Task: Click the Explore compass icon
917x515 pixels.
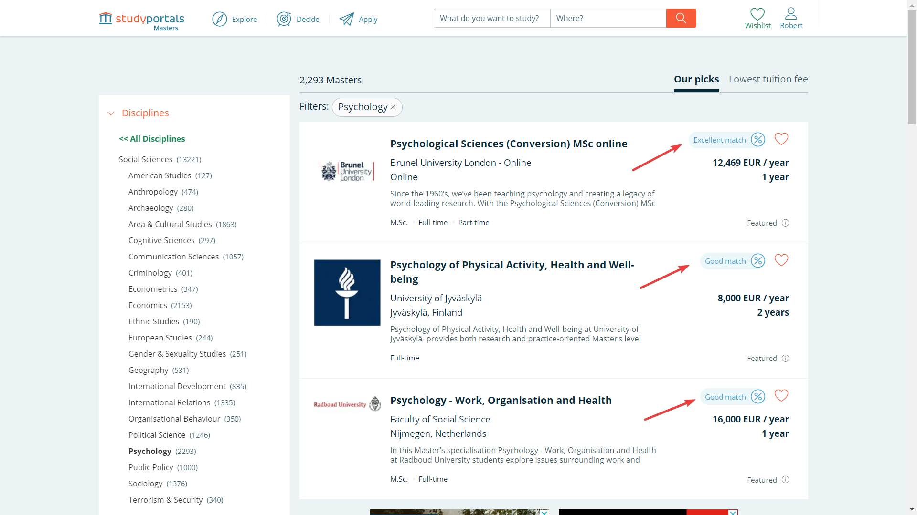Action: 220,19
